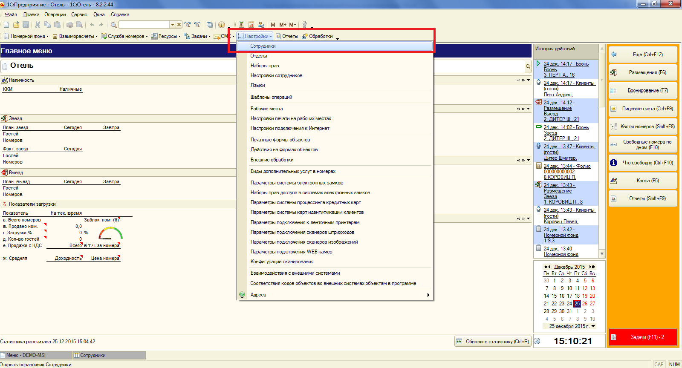Click the Find next icon
Image resolution: width=682 pixels, height=368 pixels.
click(x=188, y=25)
